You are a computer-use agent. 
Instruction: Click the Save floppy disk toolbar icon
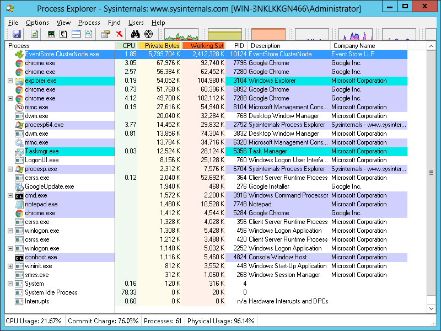pos(17,34)
